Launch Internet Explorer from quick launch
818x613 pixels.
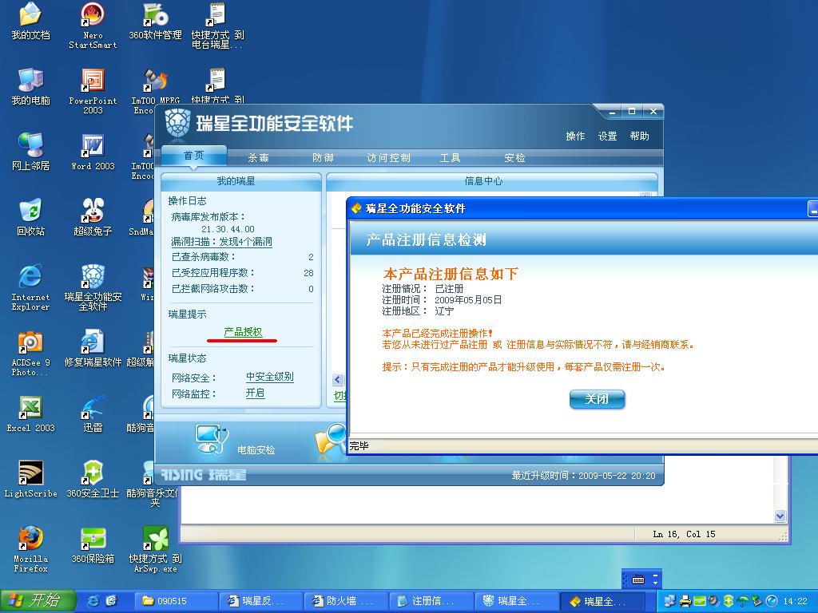[x=93, y=601]
